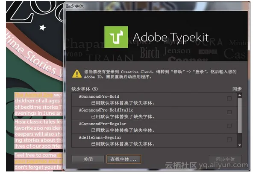This screenshot has width=253, height=174.
Task: Check sync box for AGaramondPro-BoldItalic
Action: 229,112
